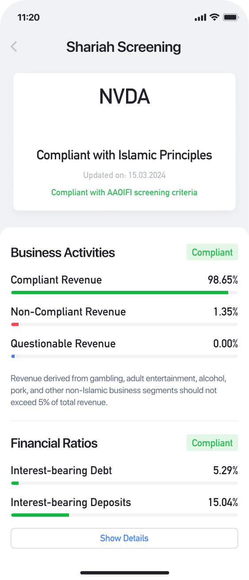This screenshot has width=249, height=580.
Task: Tap the home indicator bar at bottom
Action: (x=124, y=573)
